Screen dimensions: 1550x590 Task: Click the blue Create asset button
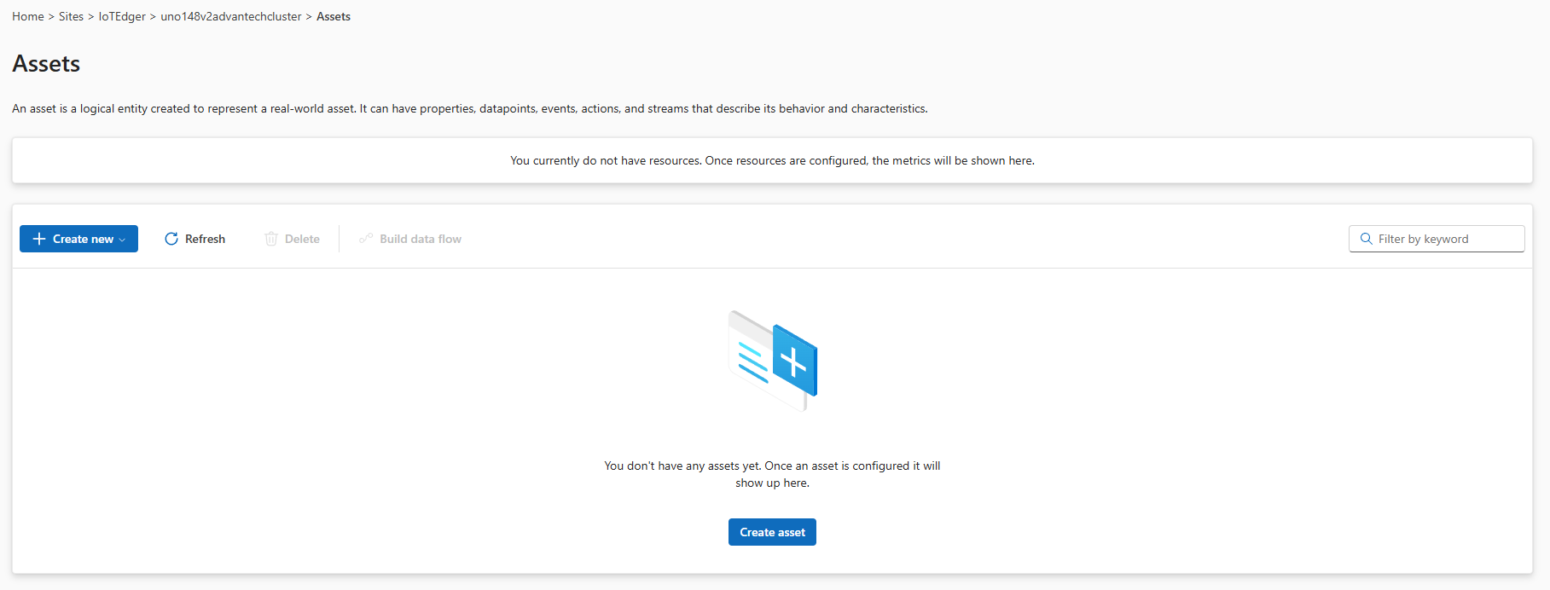tap(772, 532)
